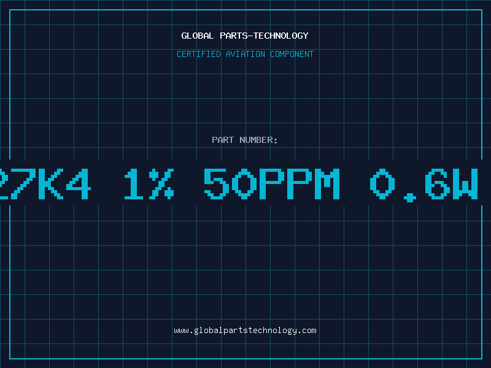Image resolution: width=491 pixels, height=368 pixels.
Task: Select the 1% tolerance segment
Action: (x=149, y=184)
